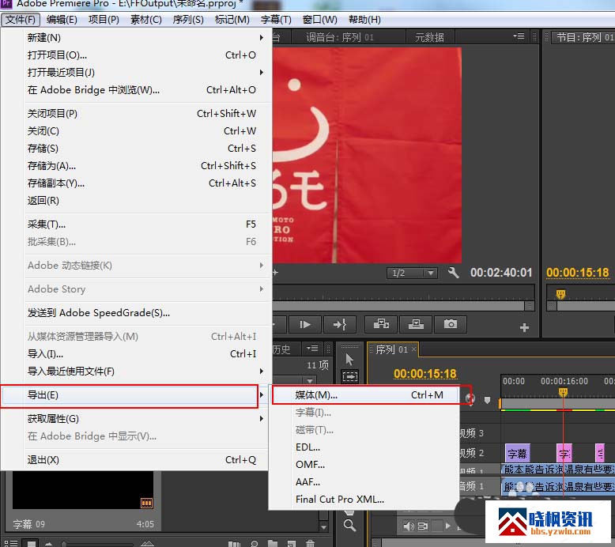Screen dimensions: 615x547
Task: Open the 1/2 playback resolution dropdown
Action: 412,273
